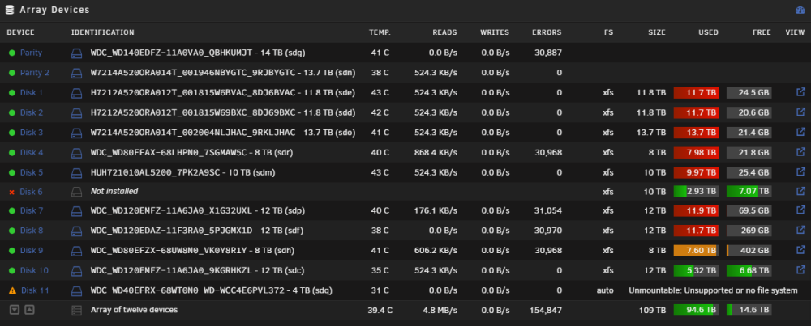
Task: Click the ERRORS column header
Action: pyautogui.click(x=547, y=32)
